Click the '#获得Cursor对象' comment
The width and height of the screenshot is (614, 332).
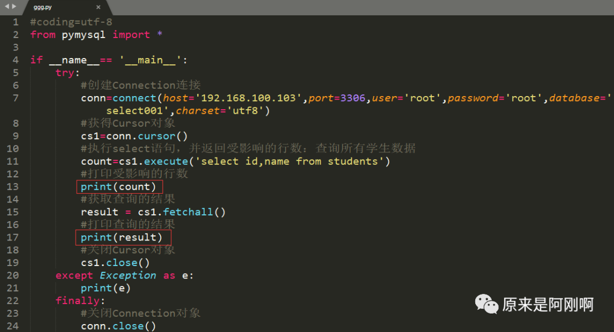click(128, 123)
